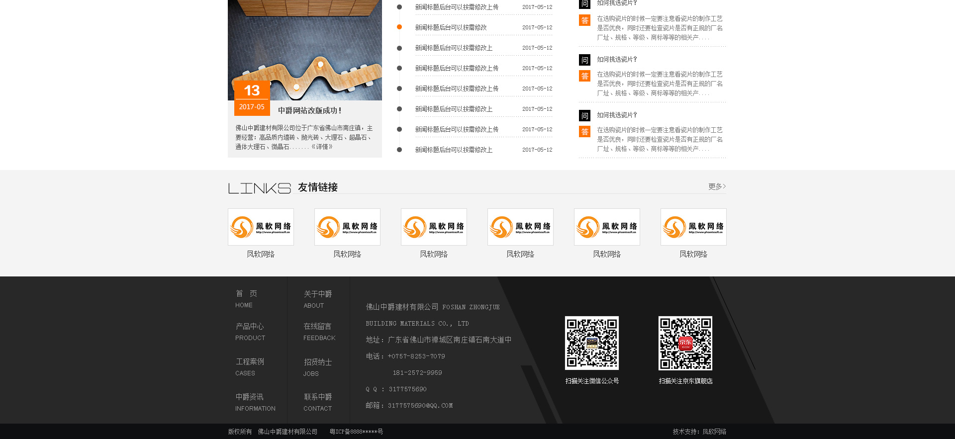Click the first 凤软网络 partner logo
This screenshot has width=955, height=439.
(261, 227)
